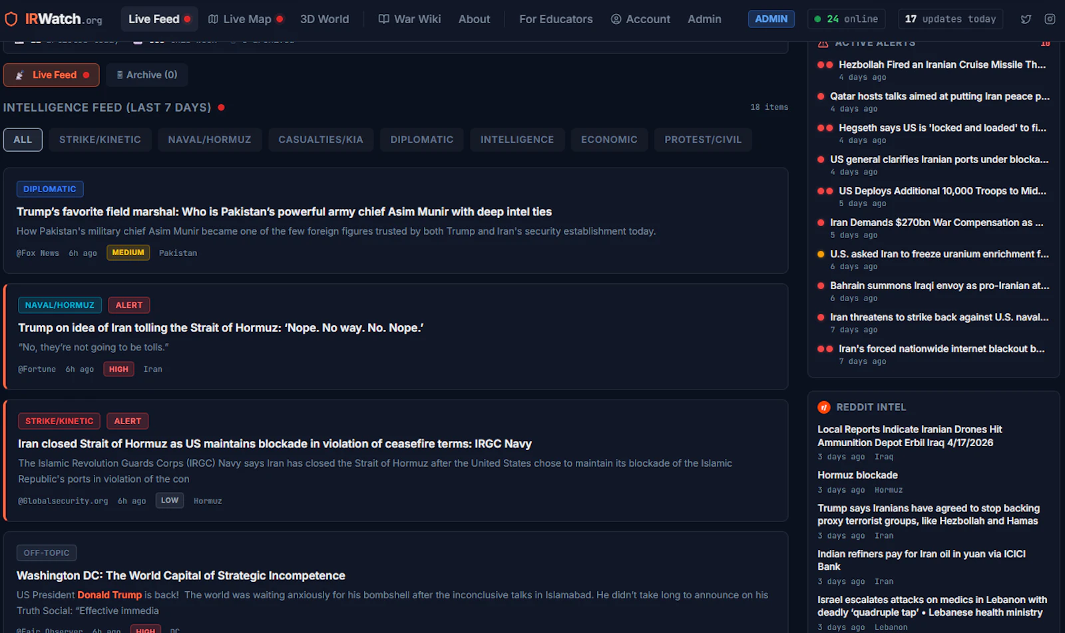Click NAVAL/HORMUZ tag on Trump tolling card
Screen dimensions: 1065x633
[x=60, y=305]
